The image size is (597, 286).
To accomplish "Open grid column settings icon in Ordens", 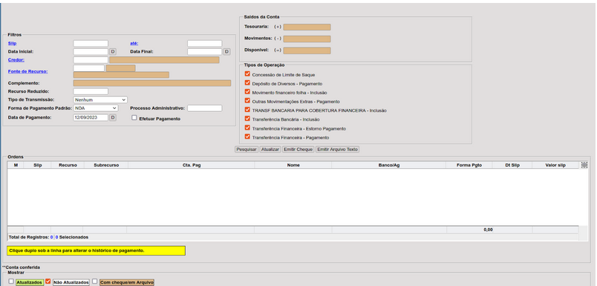I will point(584,165).
